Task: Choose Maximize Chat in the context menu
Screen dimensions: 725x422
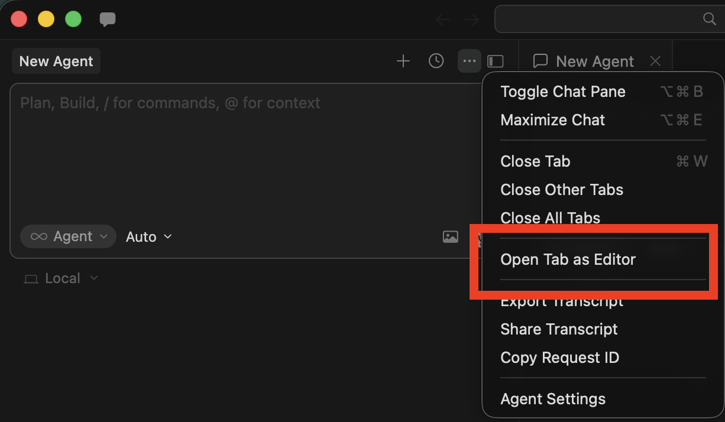Action: point(552,120)
